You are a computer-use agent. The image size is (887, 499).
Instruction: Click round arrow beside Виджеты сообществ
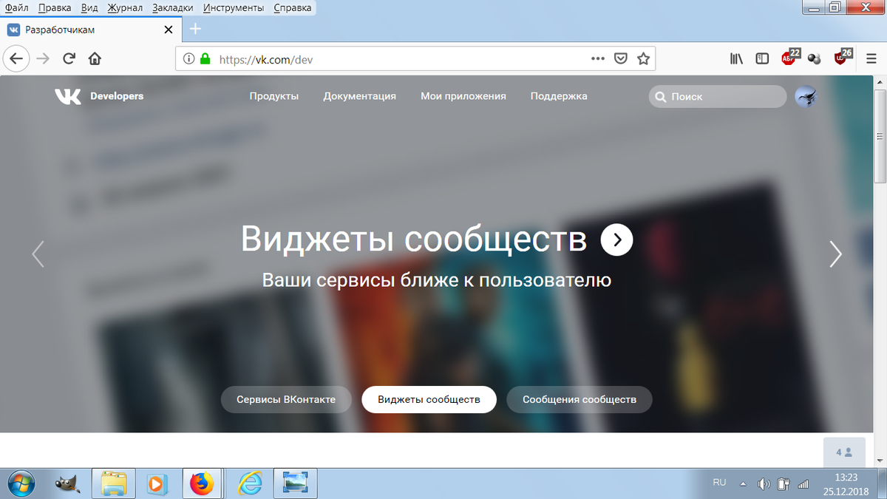click(616, 240)
